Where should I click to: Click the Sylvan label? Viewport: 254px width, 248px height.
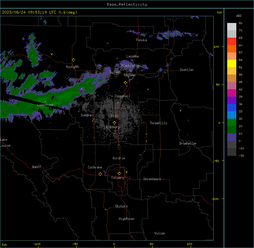(x=115, y=72)
